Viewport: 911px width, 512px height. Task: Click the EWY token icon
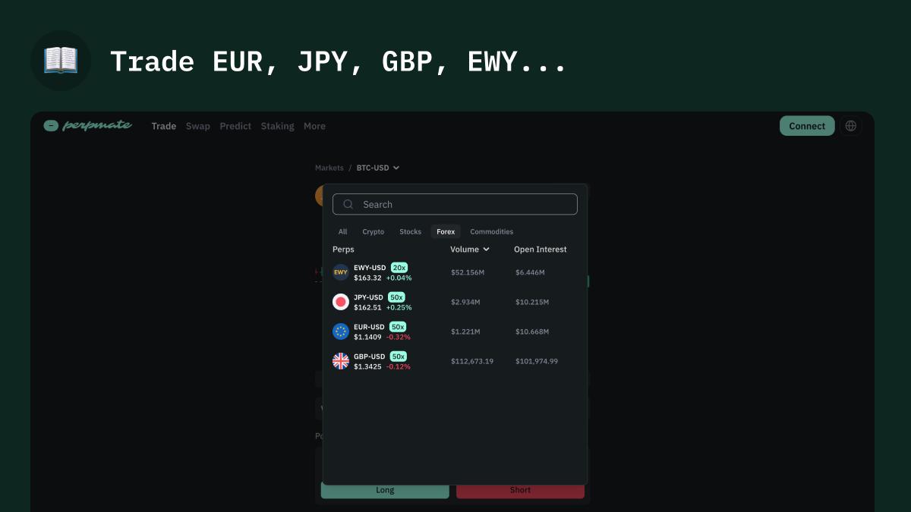coord(341,272)
